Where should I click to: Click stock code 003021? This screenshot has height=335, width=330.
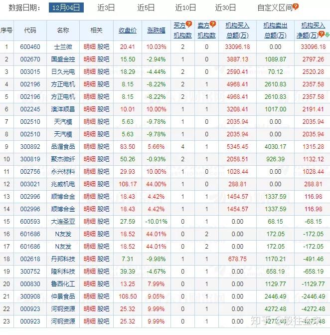(30, 184)
